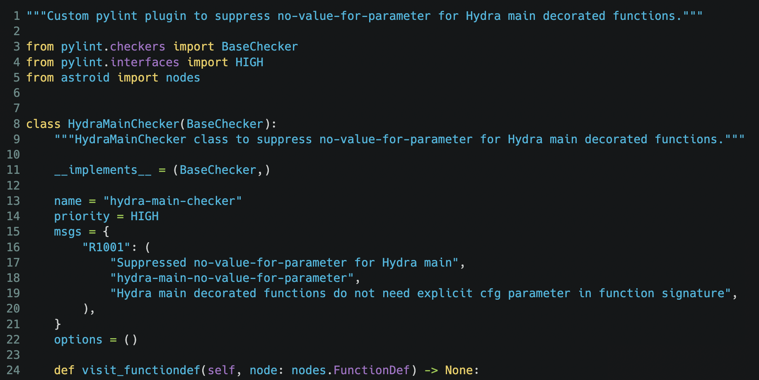This screenshot has width=759, height=380.
Task: Click the string "hydra-main-checker" on line 13
Action: coord(172,201)
